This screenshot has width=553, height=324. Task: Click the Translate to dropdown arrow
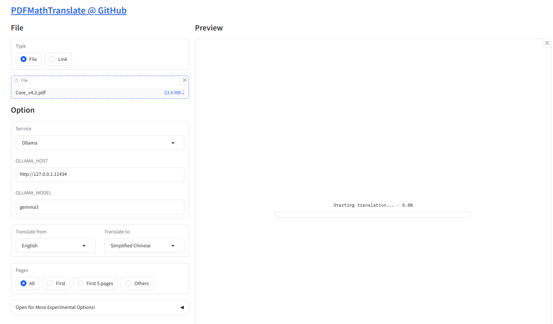pos(173,246)
